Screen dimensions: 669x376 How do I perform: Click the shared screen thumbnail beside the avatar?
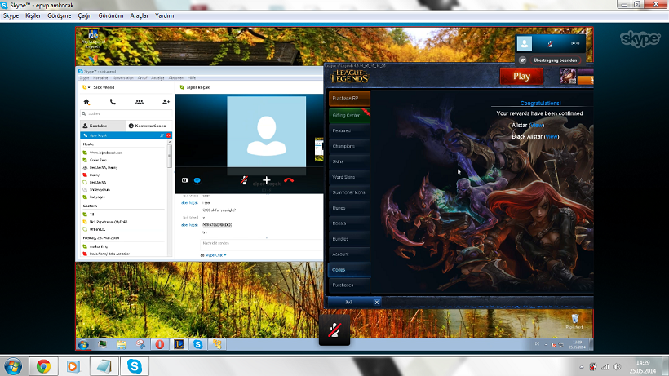tap(319, 149)
